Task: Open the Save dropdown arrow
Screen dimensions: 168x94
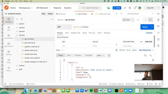Action: pos(133,20)
